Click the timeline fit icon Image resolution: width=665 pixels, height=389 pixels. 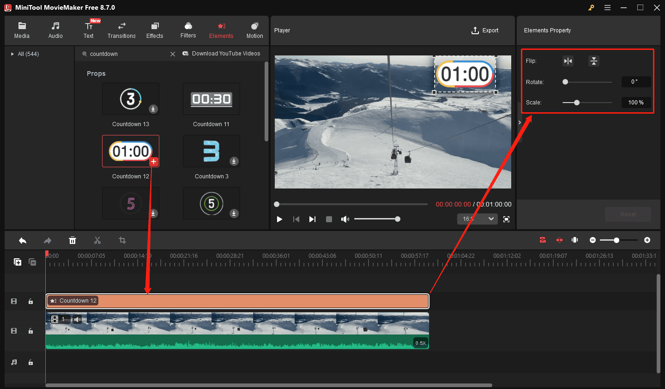pos(575,240)
